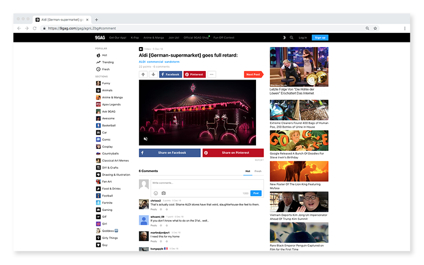Open K-Pop from the top menu
424x265 pixels.
click(135, 38)
